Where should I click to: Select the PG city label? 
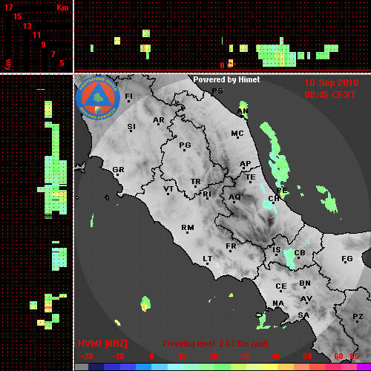[185, 145]
